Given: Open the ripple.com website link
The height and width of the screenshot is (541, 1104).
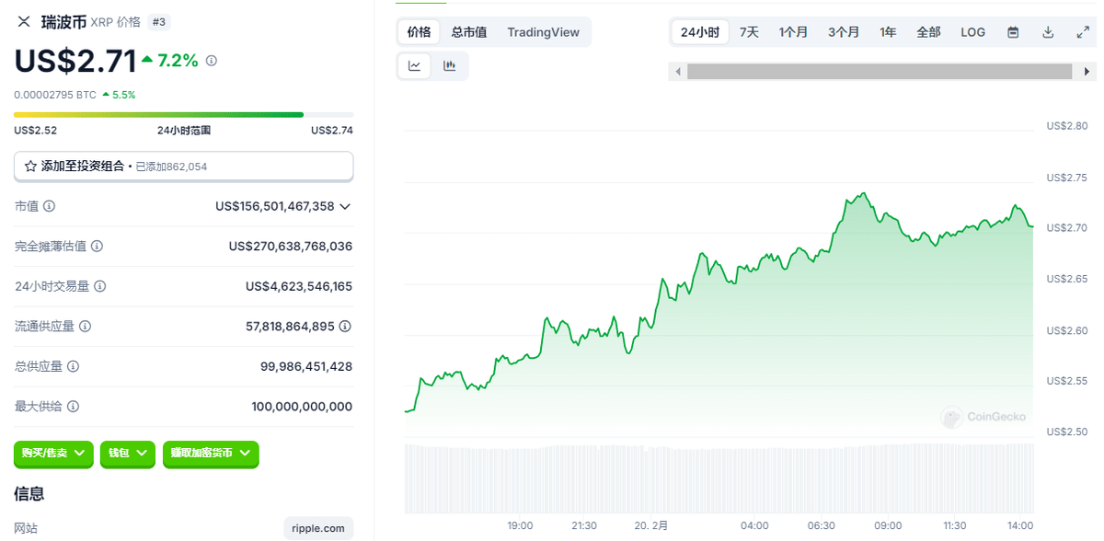Looking at the screenshot, I should pyautogui.click(x=318, y=528).
